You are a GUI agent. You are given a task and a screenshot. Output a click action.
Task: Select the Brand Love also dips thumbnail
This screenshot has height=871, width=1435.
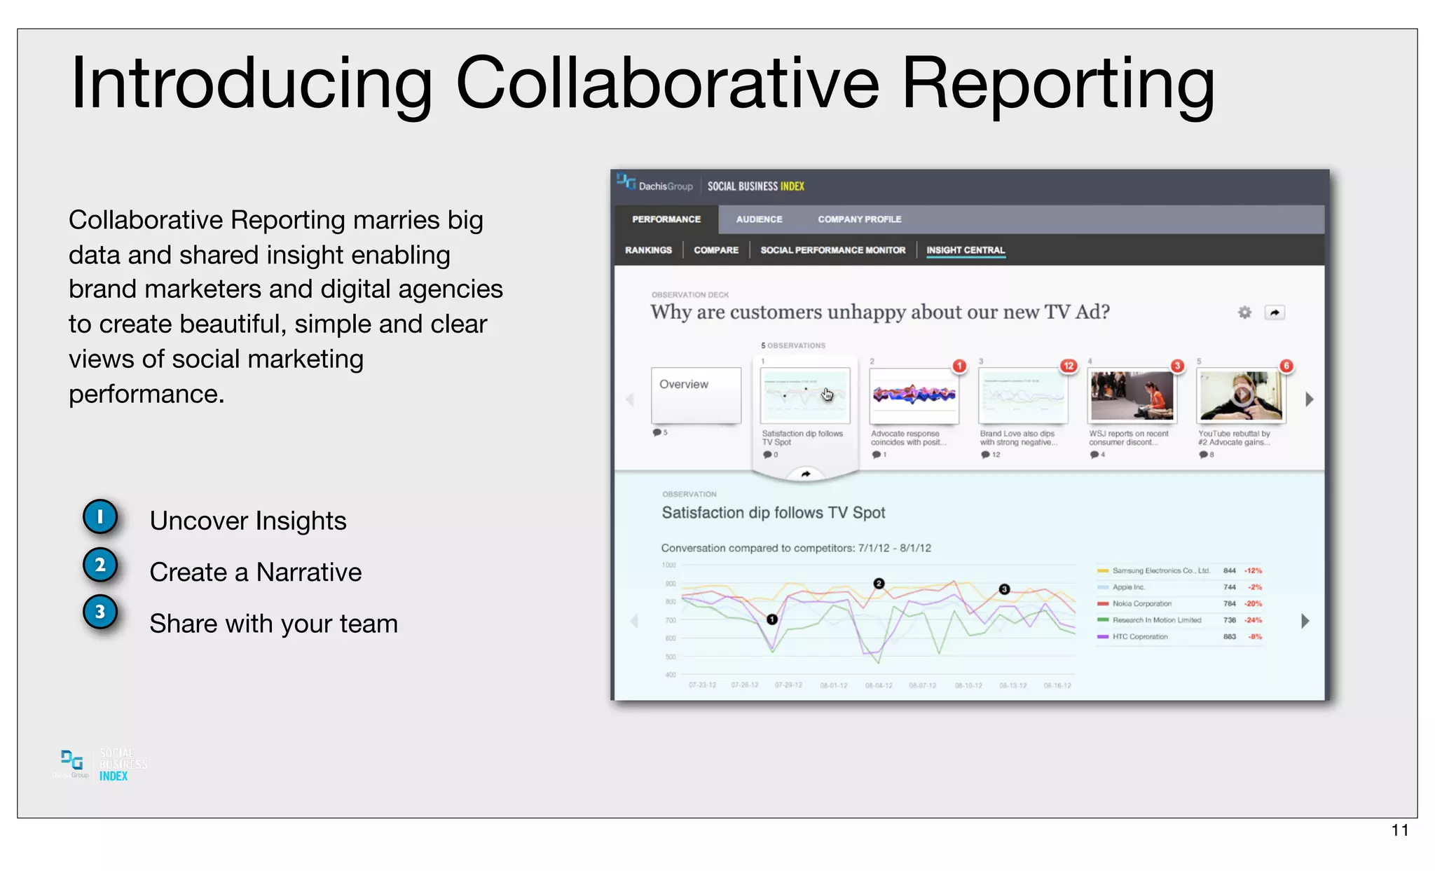(x=1023, y=396)
